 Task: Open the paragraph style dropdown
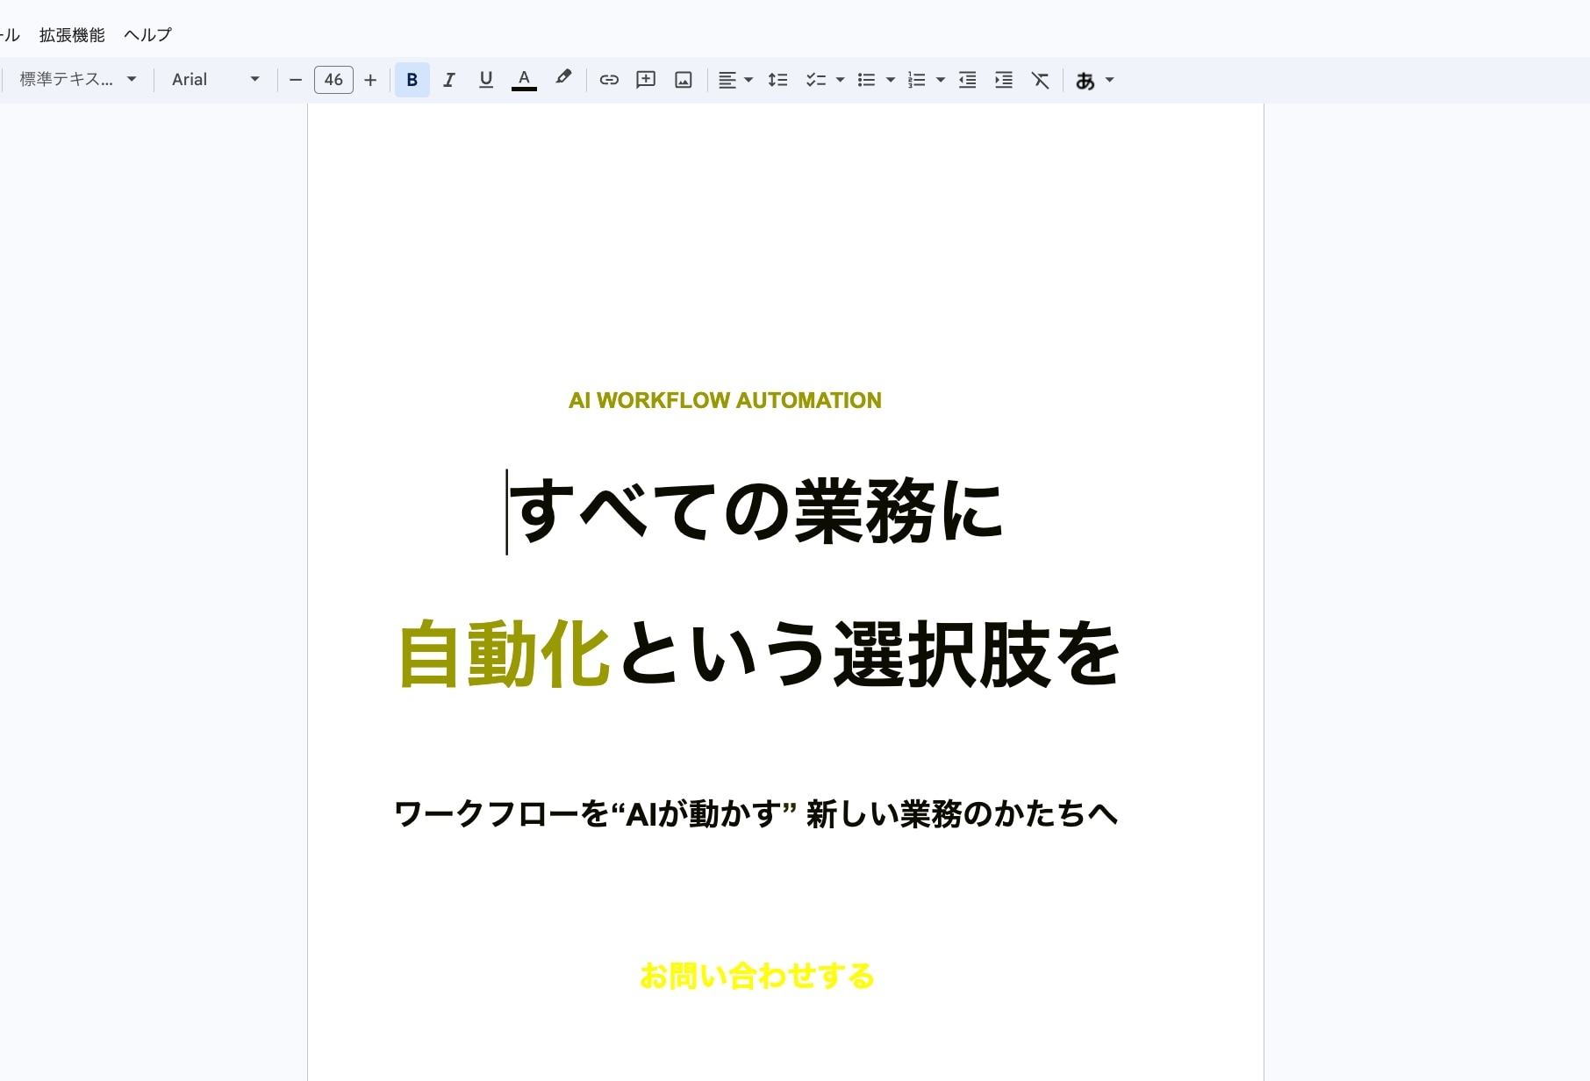coord(76,79)
